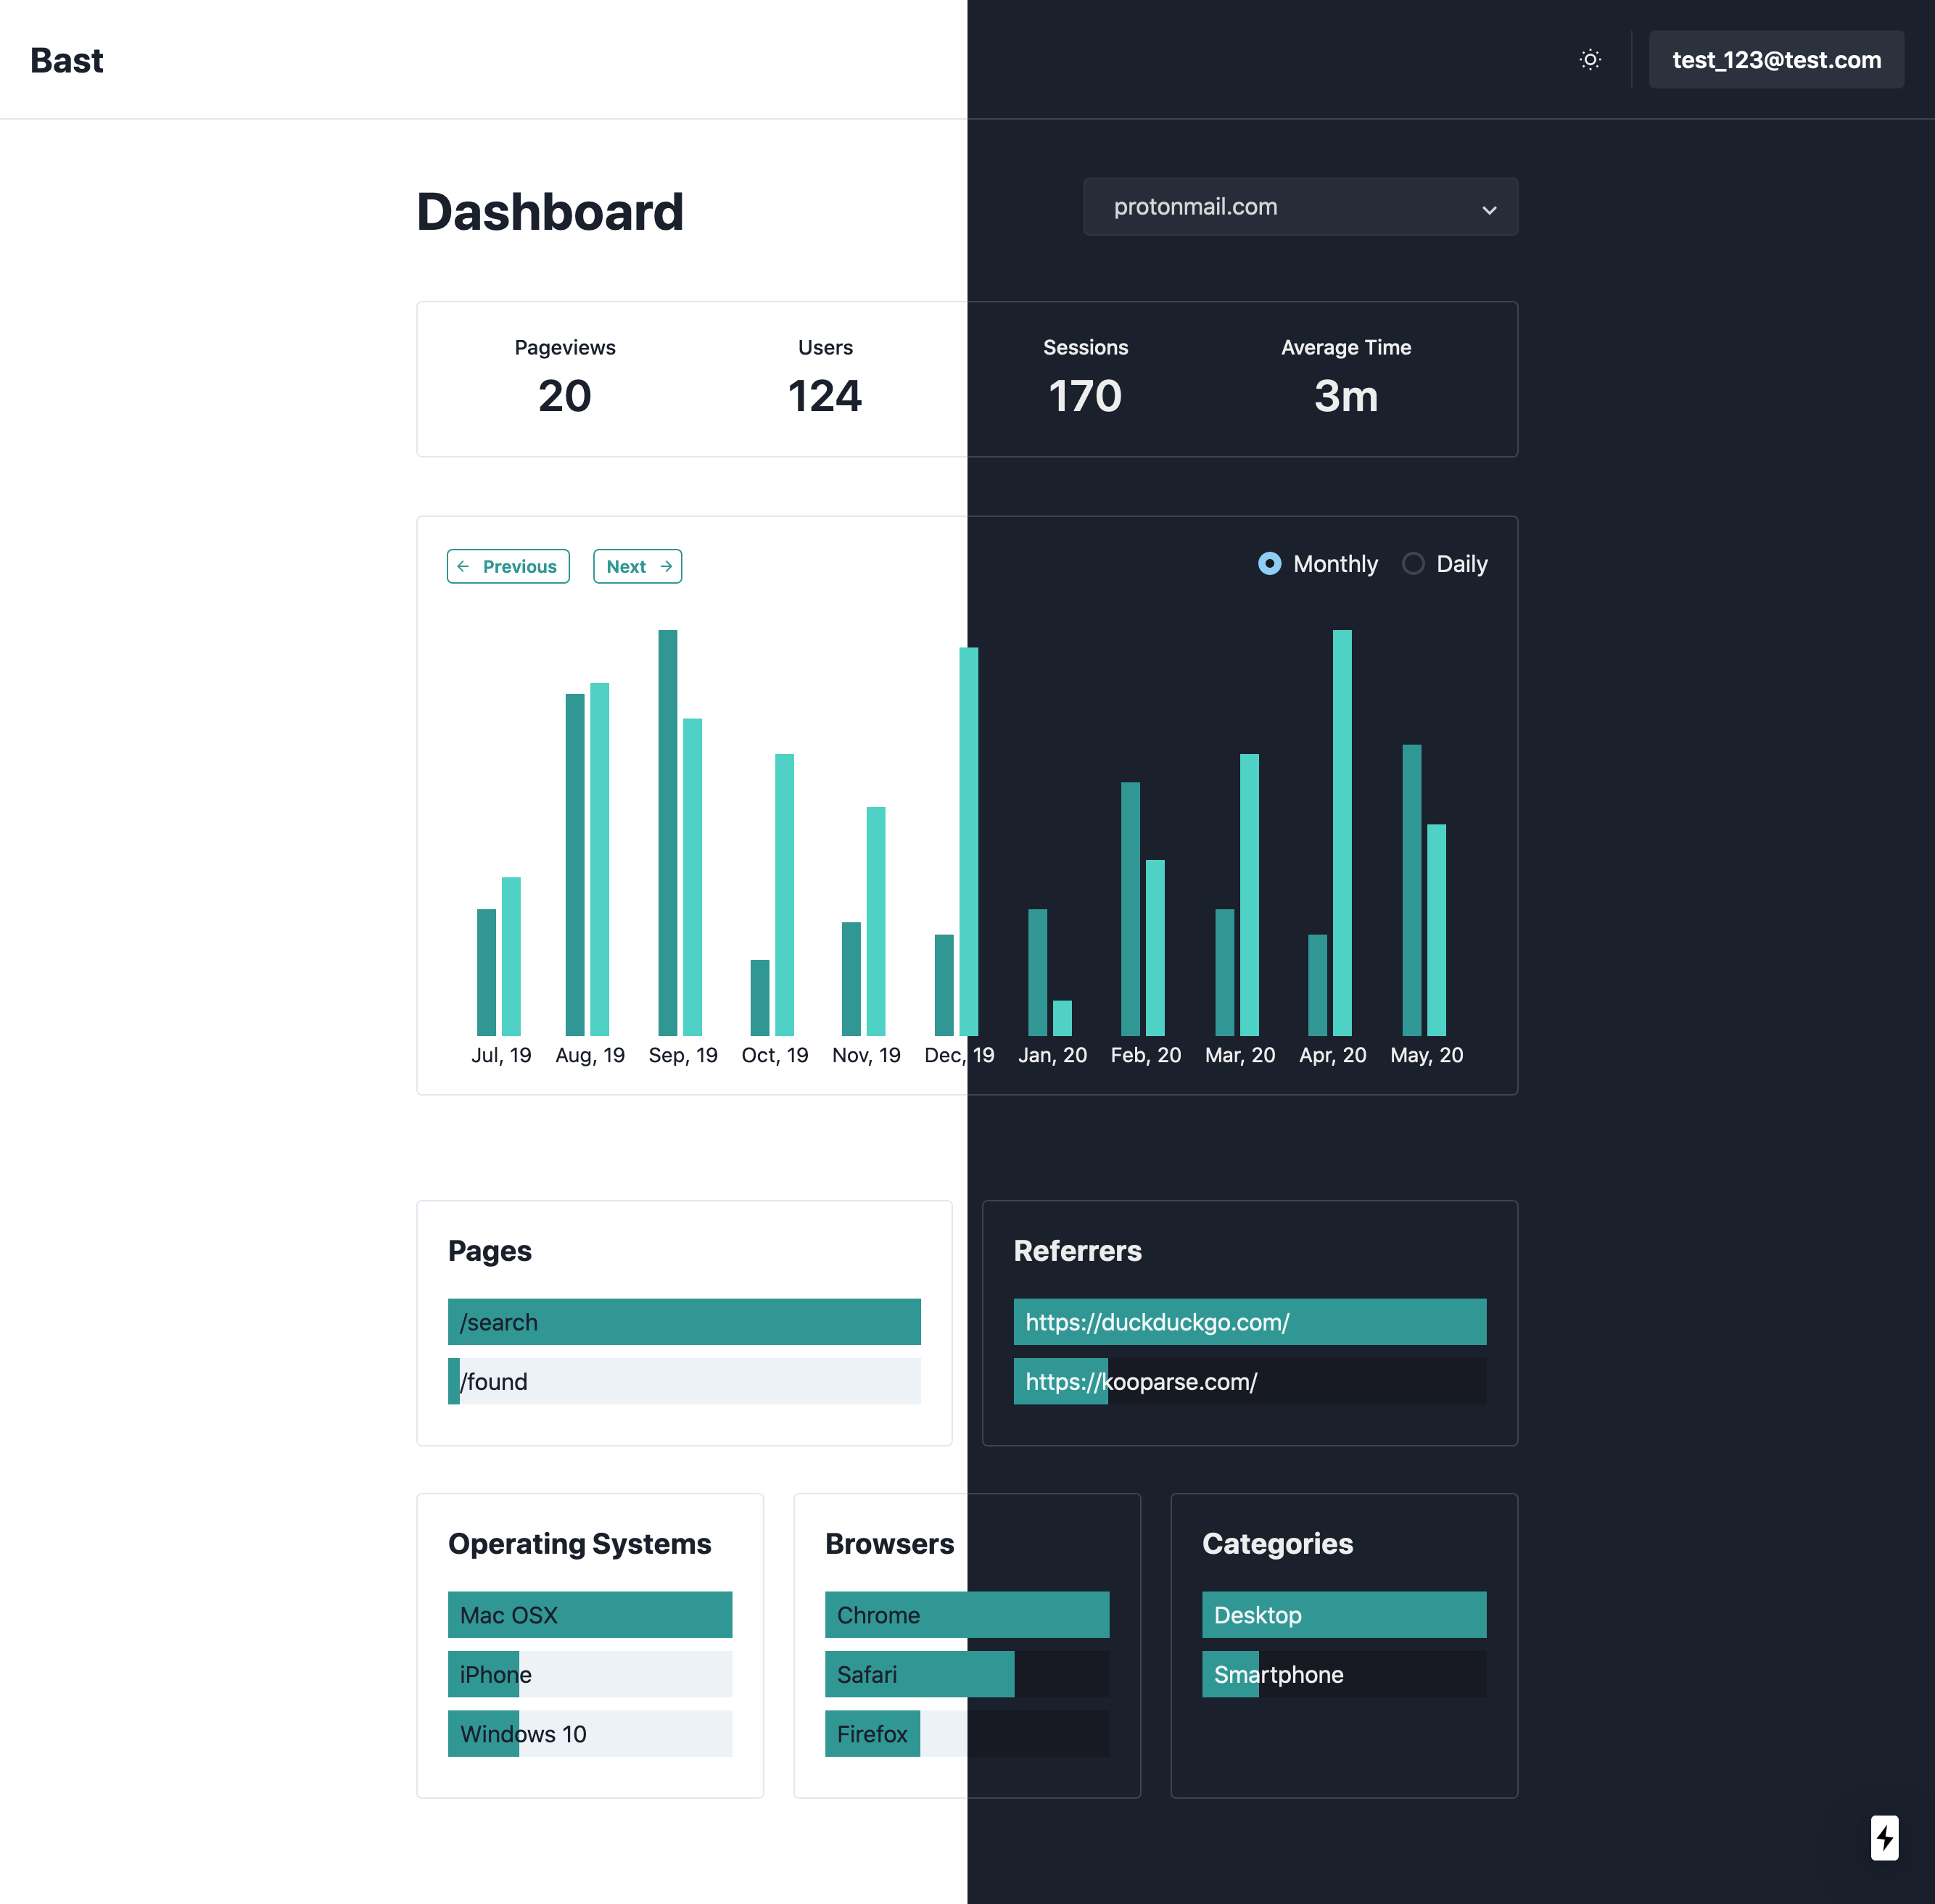Click the Sessions stat value 170
The height and width of the screenshot is (1904, 1935).
[x=1084, y=396]
